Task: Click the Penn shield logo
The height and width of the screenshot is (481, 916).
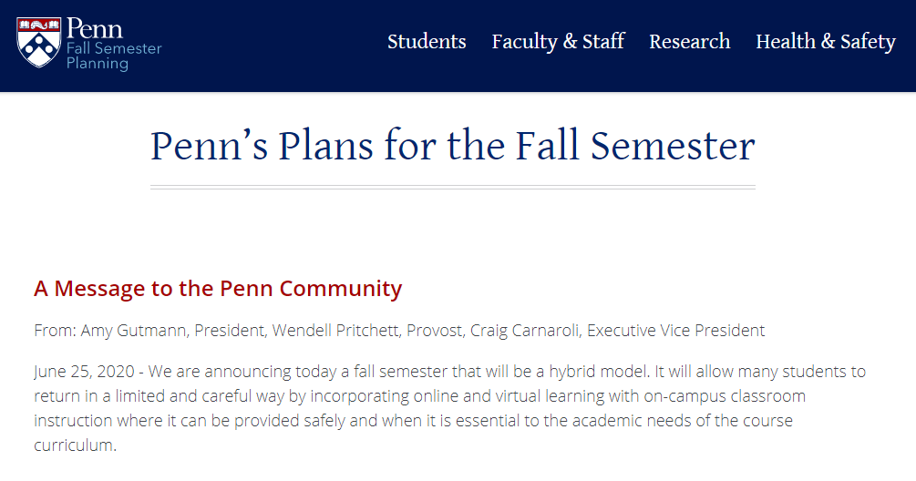Action: coord(39,42)
